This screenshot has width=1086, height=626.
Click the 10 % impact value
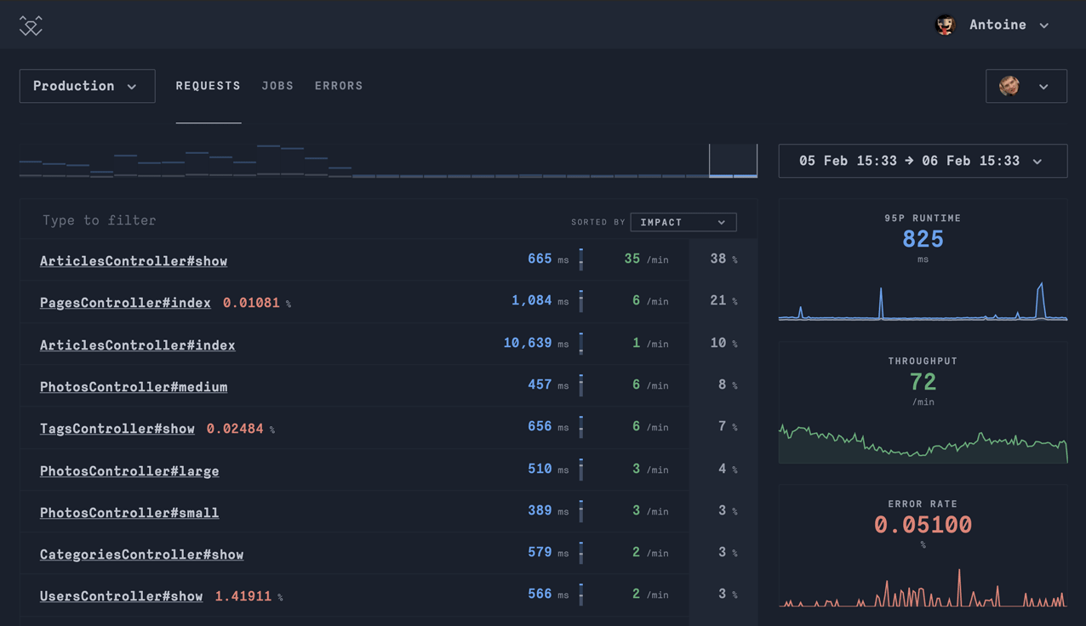coord(724,343)
